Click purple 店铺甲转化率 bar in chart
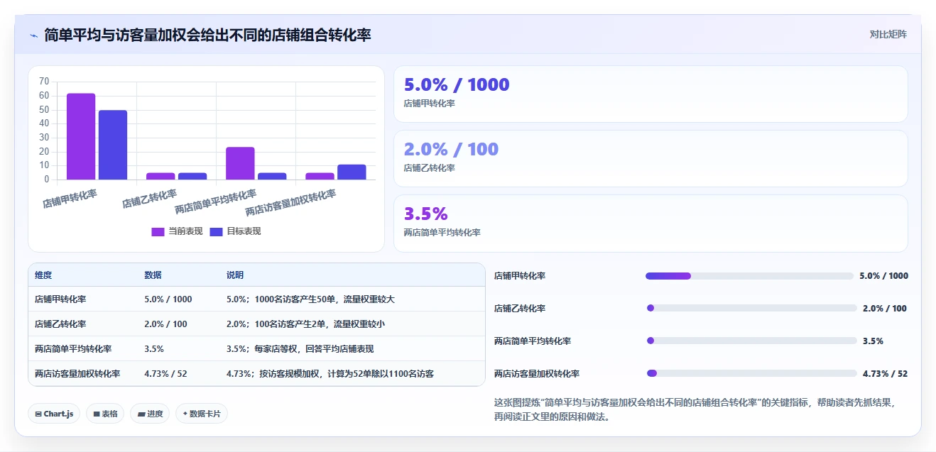Screen dimensions: 936x452 (81, 136)
